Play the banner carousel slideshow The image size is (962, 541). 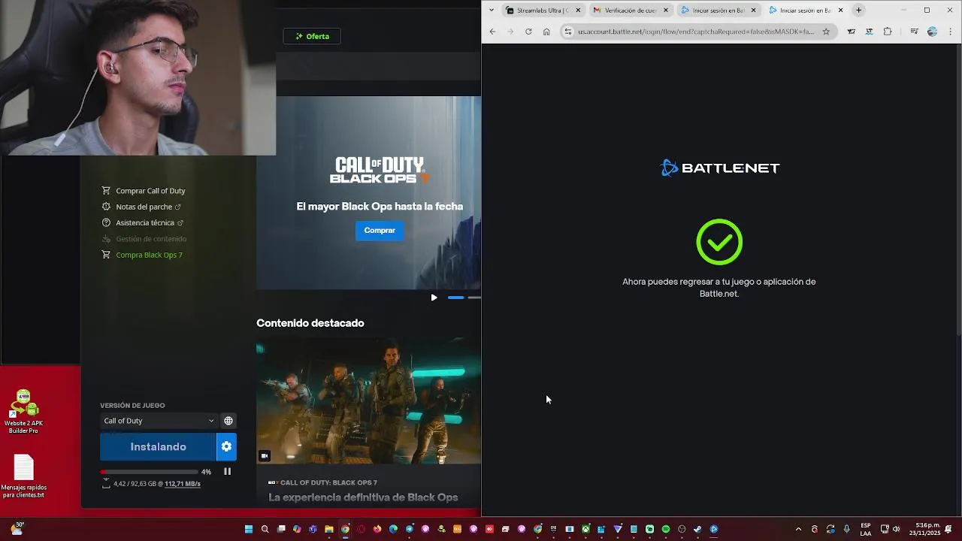click(434, 298)
